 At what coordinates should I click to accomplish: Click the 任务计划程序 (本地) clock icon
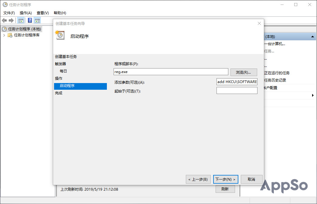click(4, 29)
